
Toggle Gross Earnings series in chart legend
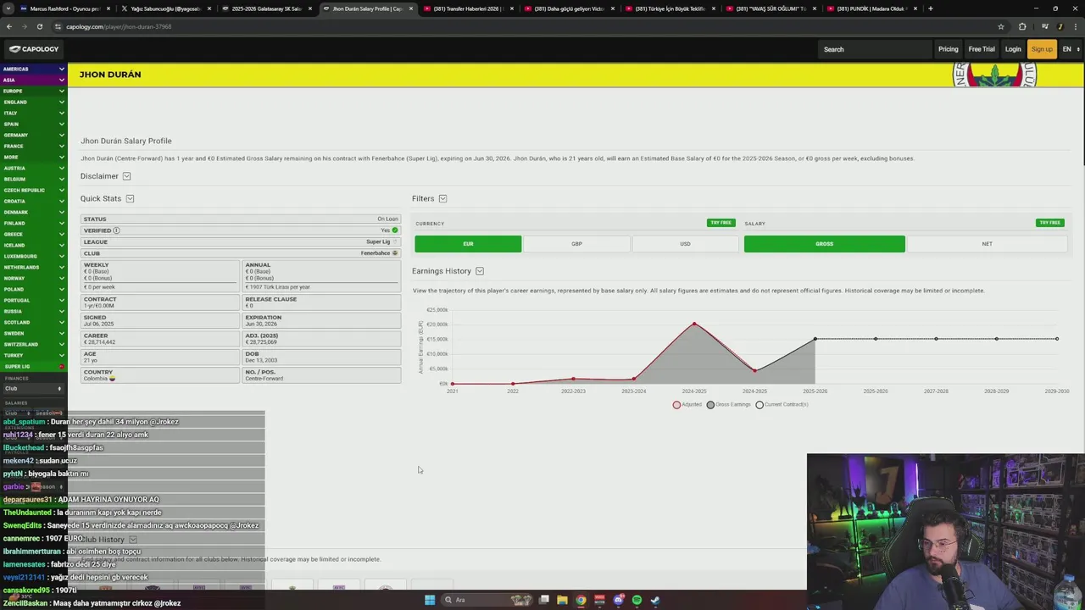click(x=729, y=405)
